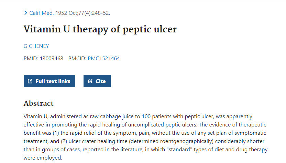Viewport: 286px width, 163px height.
Task: Click 'Vitamin U,' at the abstract's start
Action: pos(36,116)
